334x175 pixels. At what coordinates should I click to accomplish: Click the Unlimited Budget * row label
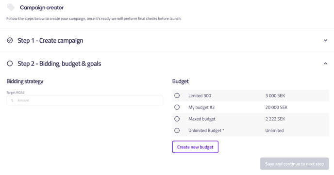(206, 130)
